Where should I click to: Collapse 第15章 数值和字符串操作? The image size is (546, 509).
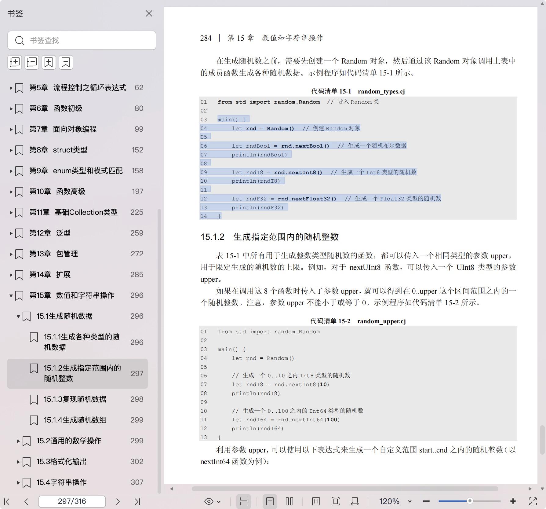tap(11, 296)
